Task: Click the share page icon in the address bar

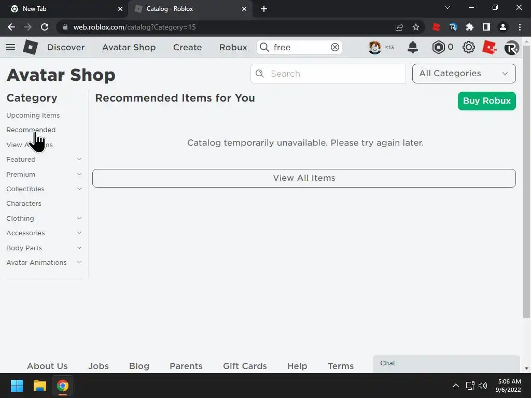Action: coord(399,27)
